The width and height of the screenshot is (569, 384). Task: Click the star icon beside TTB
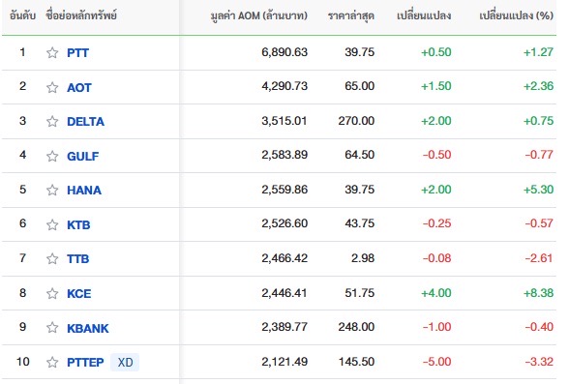(x=52, y=258)
